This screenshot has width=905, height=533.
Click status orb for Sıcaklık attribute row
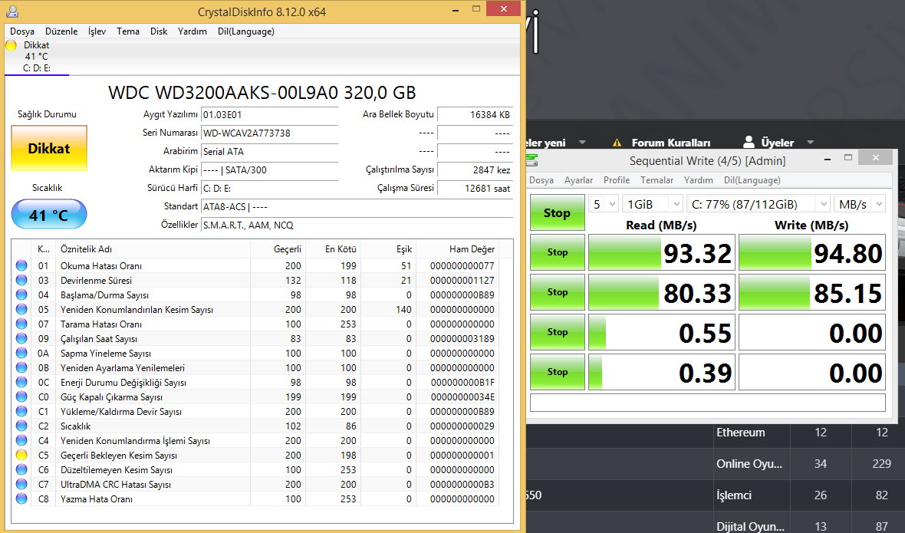coord(21,426)
